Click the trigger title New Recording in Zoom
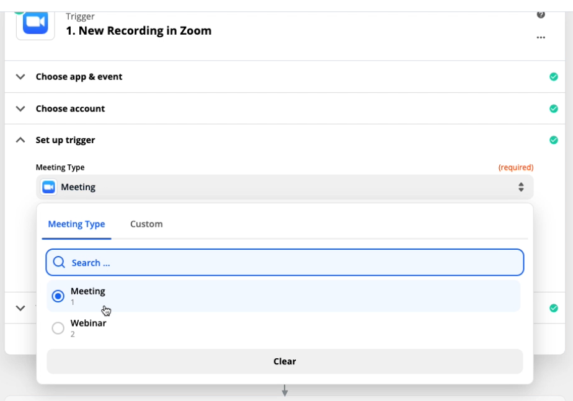 138,30
